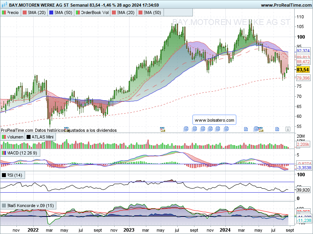Click the www.bolsatero.com box
Image resolution: width=313 pixels, height=234 pixels.
click(x=214, y=120)
